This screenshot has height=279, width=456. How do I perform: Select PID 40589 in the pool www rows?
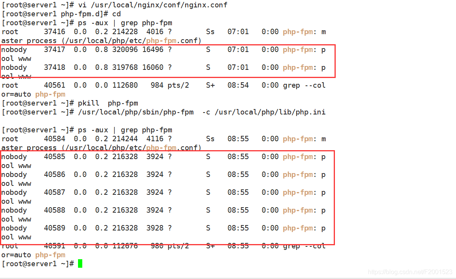coord(55,228)
